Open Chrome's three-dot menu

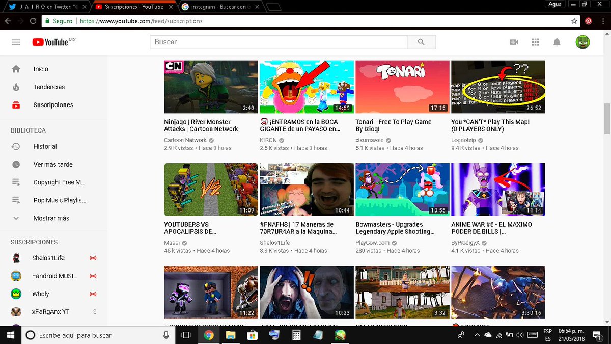[602, 21]
